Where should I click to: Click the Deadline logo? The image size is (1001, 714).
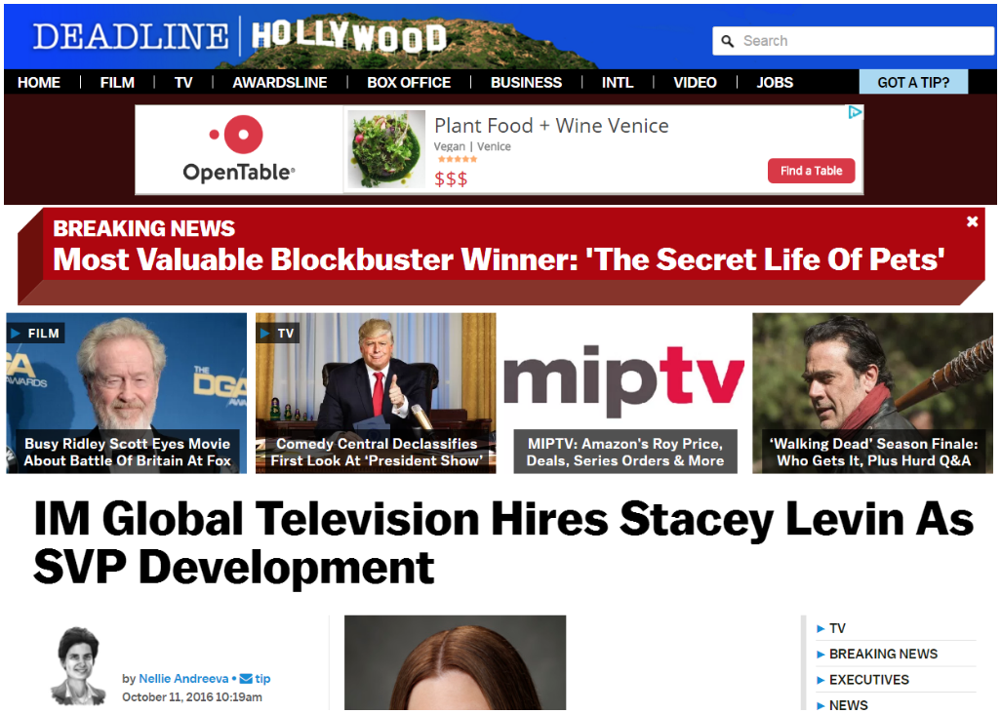[x=130, y=36]
